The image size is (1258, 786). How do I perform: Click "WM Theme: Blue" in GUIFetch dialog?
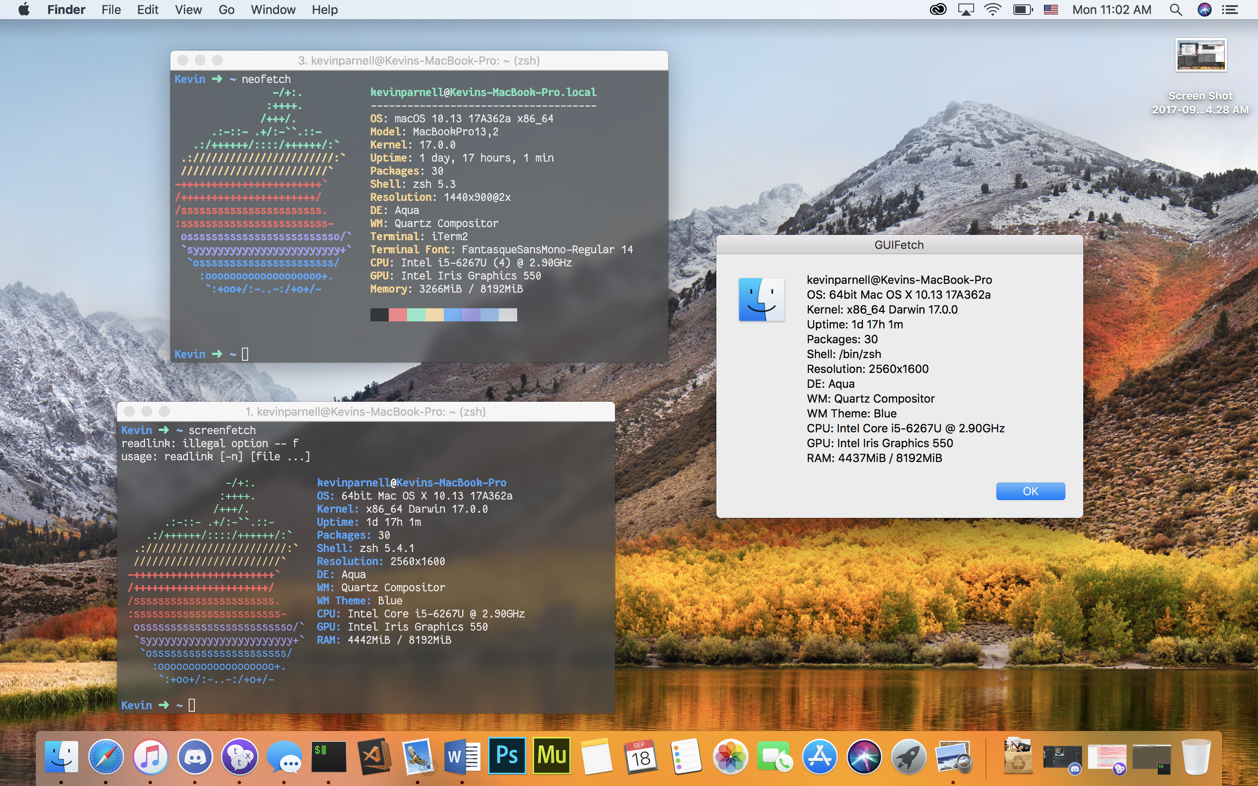point(851,413)
